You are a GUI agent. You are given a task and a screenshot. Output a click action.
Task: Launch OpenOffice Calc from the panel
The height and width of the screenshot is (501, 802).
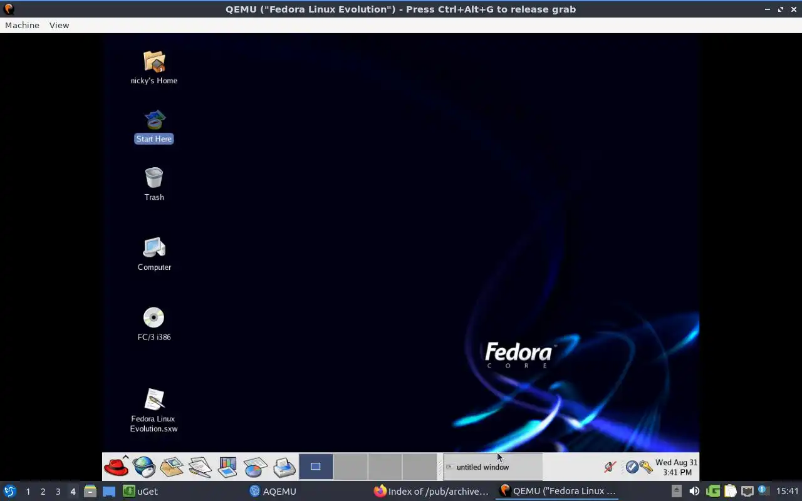256,467
